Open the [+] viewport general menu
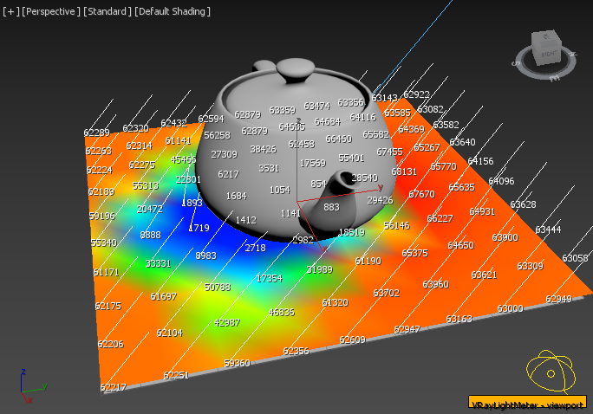Screen dimensions: 593x414 click(x=10, y=11)
